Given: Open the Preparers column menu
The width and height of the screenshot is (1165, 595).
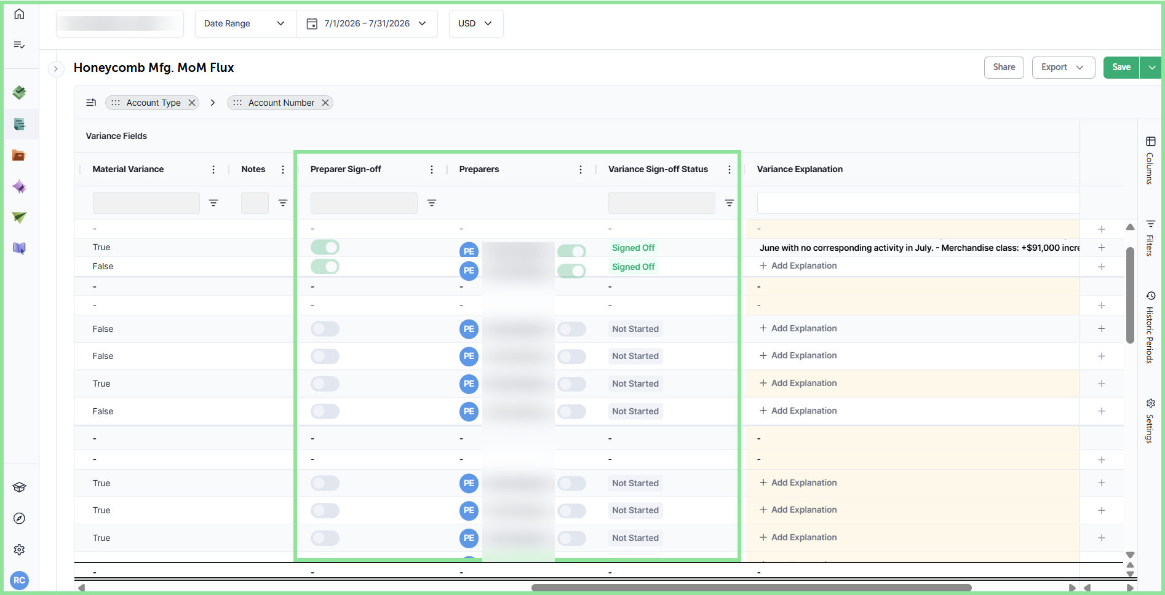Looking at the screenshot, I should click(581, 170).
